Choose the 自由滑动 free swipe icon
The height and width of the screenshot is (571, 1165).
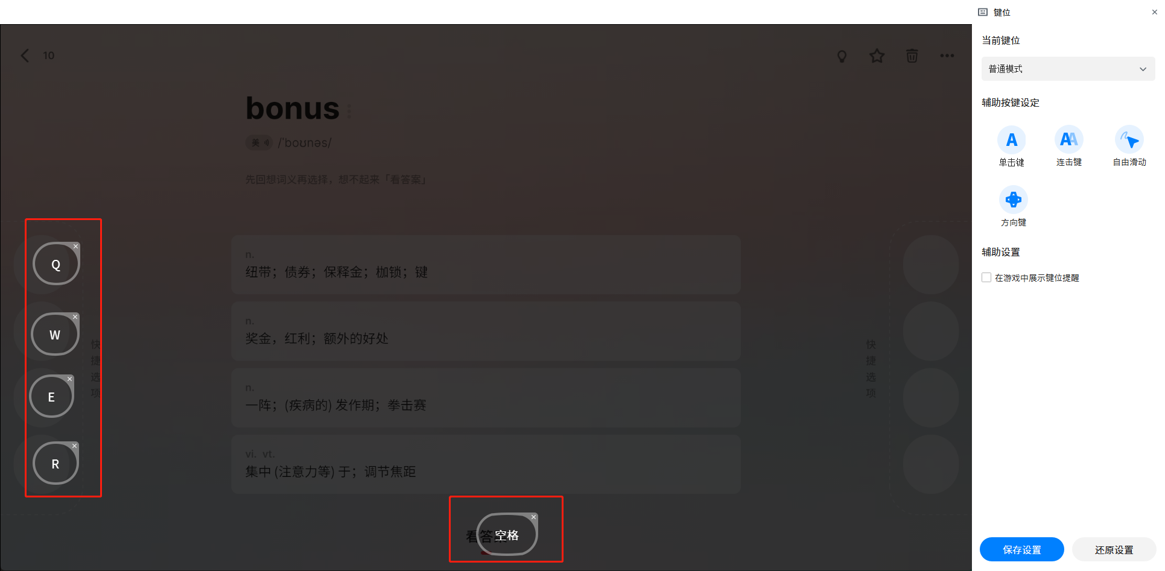click(x=1129, y=140)
